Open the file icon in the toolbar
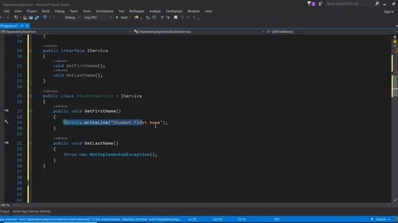Screen dimensions: 398x223 click(25, 17)
